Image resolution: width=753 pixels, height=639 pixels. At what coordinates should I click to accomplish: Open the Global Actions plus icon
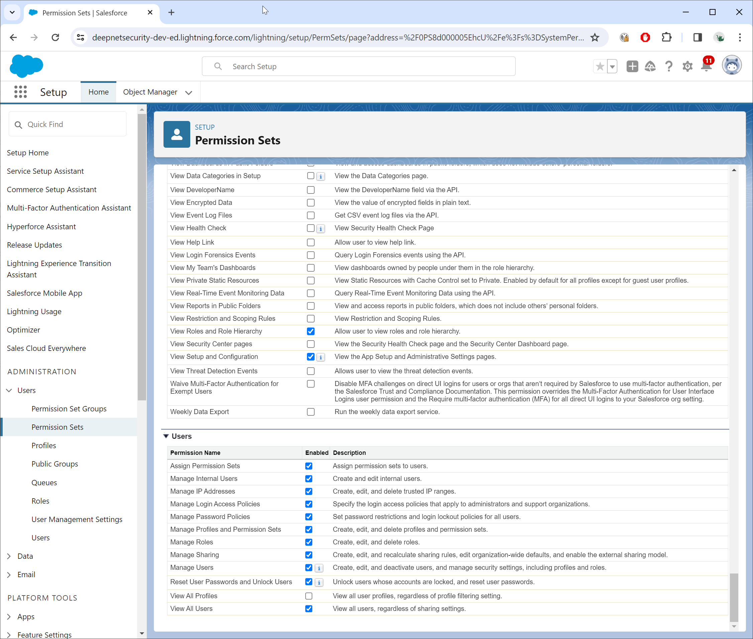632,67
